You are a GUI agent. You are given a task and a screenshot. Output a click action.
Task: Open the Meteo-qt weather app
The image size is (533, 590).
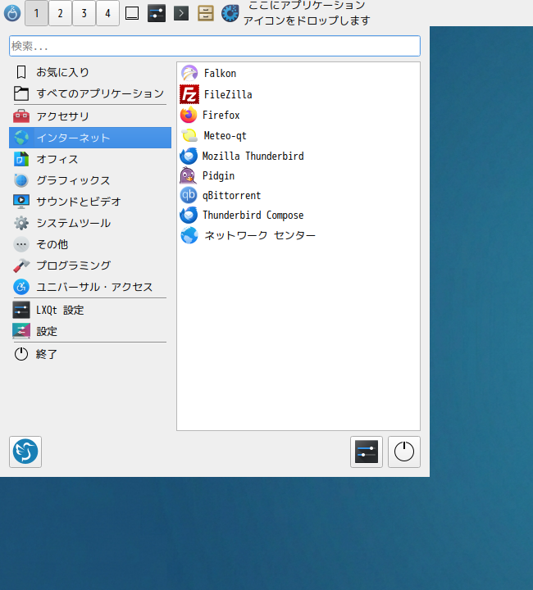(298, 135)
